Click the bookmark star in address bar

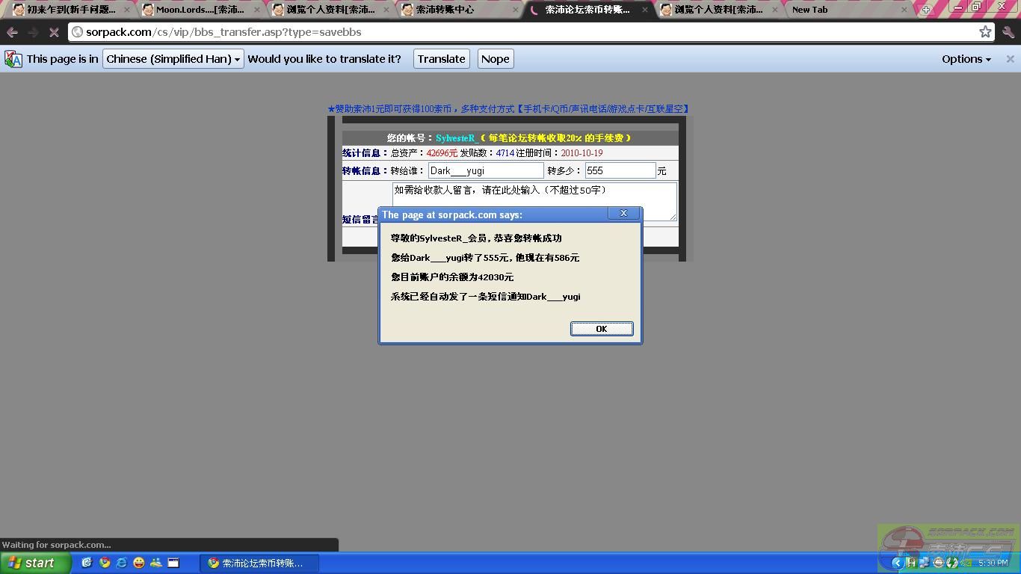pyautogui.click(x=985, y=32)
